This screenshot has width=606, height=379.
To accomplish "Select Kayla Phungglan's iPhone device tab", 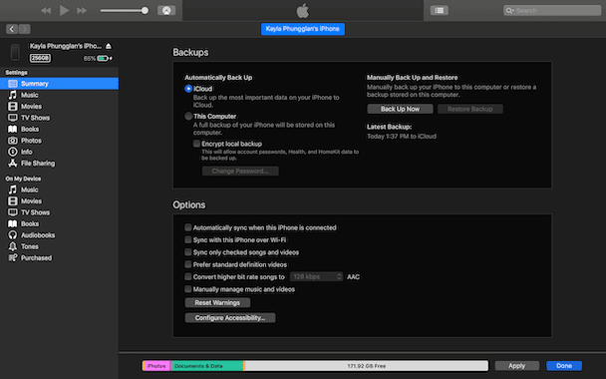I will (303, 29).
